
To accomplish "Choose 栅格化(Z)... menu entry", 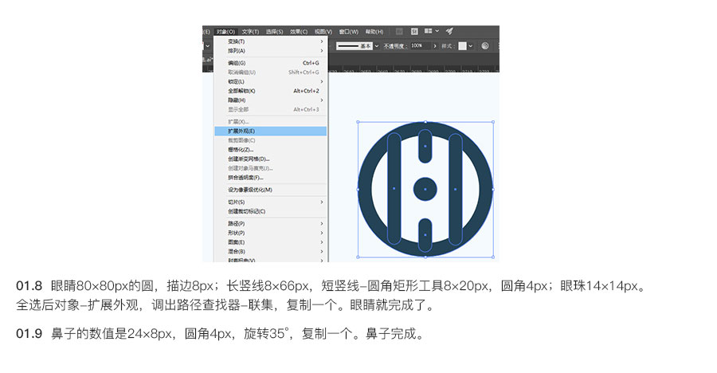I will tap(270, 149).
